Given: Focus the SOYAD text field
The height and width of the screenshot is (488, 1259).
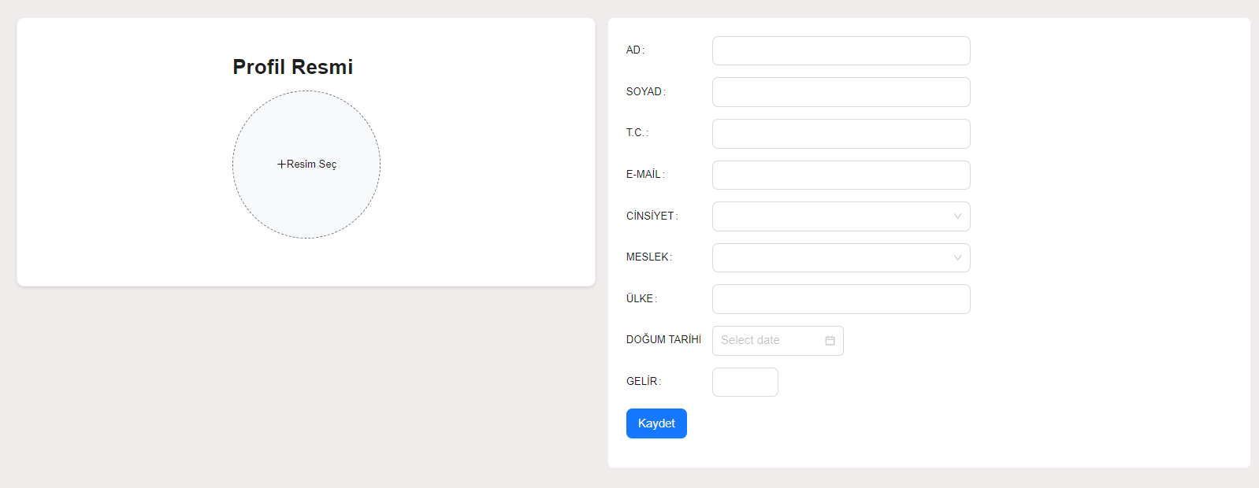Looking at the screenshot, I should (x=841, y=92).
